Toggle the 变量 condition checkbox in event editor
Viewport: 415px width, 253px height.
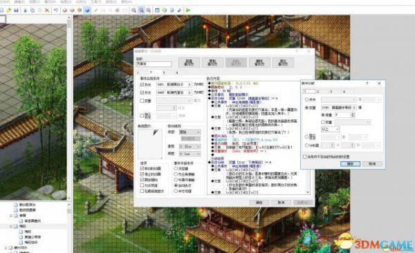142,101
